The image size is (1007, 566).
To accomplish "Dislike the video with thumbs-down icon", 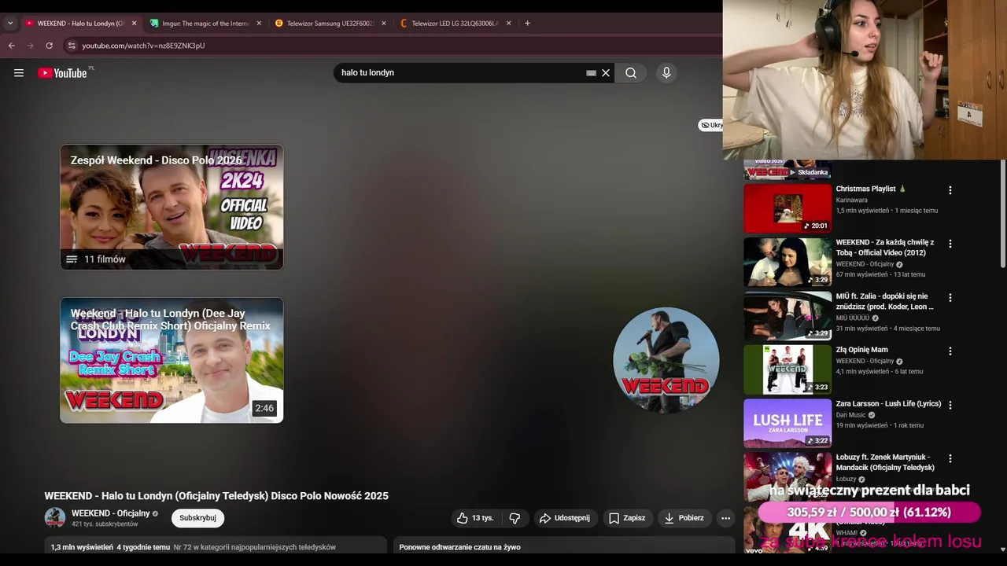I will point(515,518).
